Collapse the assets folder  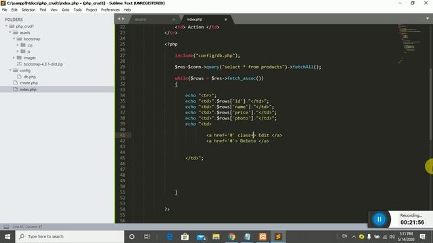tap(10, 32)
